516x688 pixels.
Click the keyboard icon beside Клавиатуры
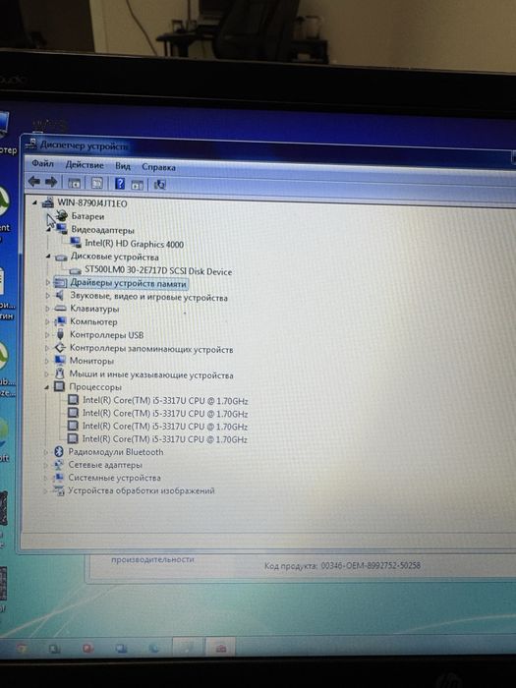[60, 309]
